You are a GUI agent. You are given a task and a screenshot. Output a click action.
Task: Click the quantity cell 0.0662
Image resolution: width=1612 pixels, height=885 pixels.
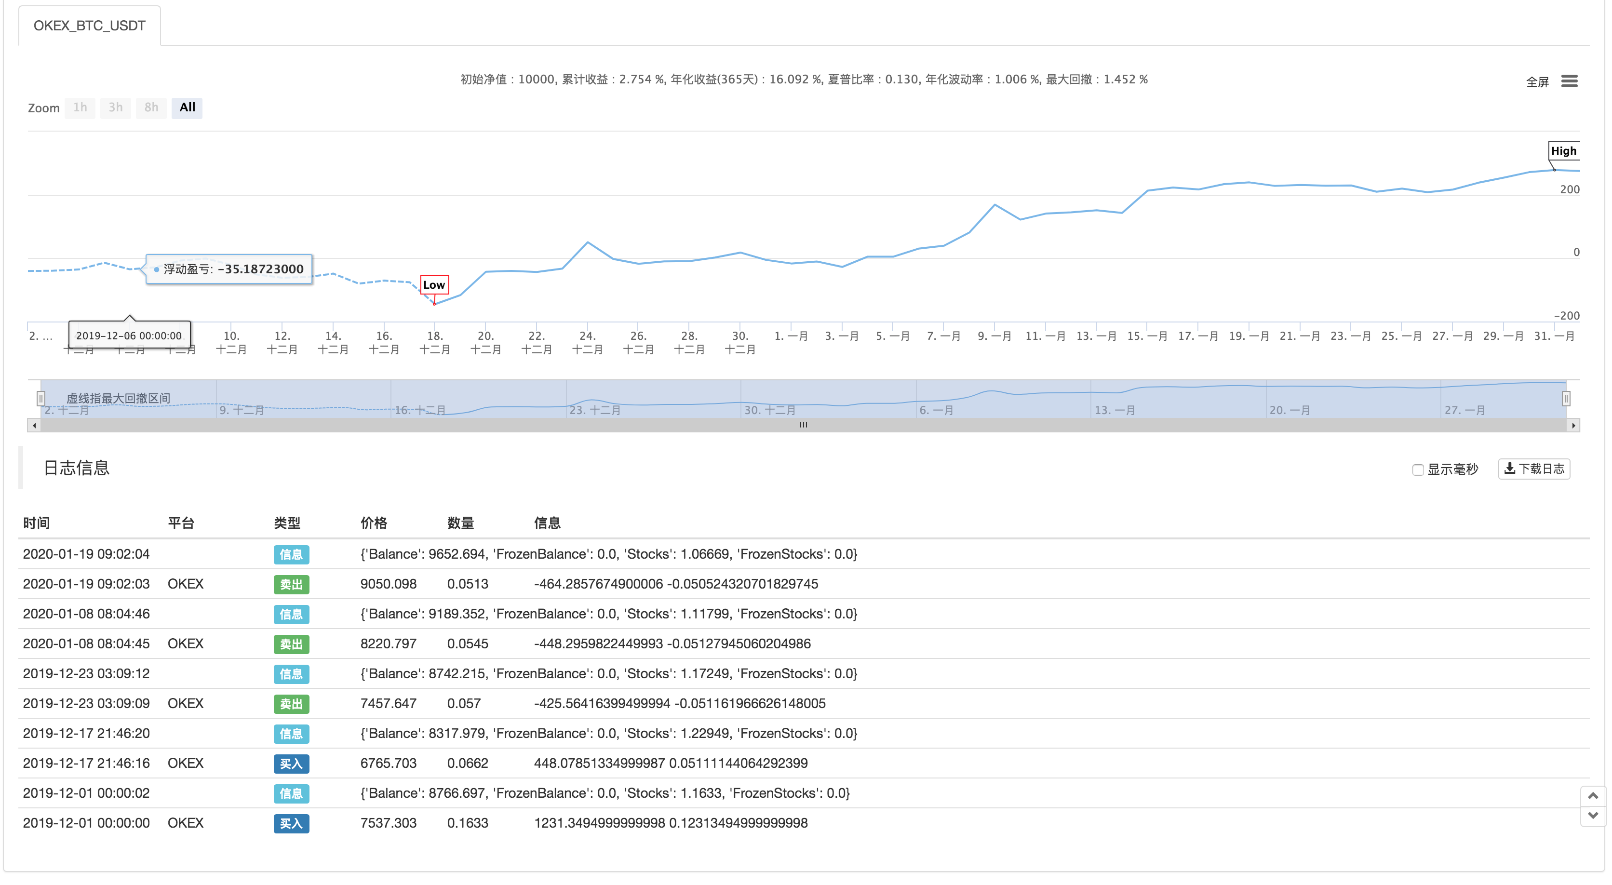coord(468,764)
